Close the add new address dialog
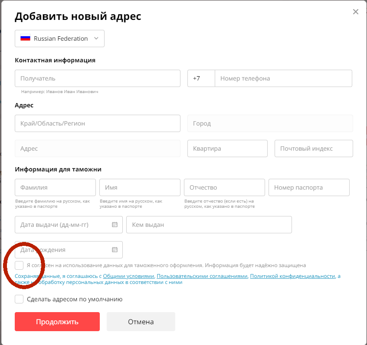Viewport: 367px width, 345px height. pyautogui.click(x=356, y=12)
